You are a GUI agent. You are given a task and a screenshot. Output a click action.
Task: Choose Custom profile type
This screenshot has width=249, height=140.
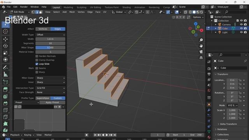point(58,98)
